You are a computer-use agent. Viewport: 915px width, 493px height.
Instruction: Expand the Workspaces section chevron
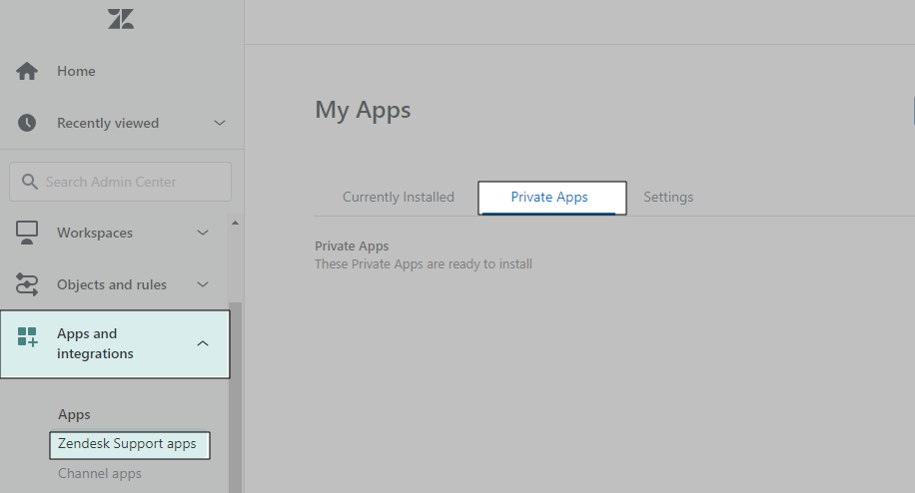coord(203,233)
